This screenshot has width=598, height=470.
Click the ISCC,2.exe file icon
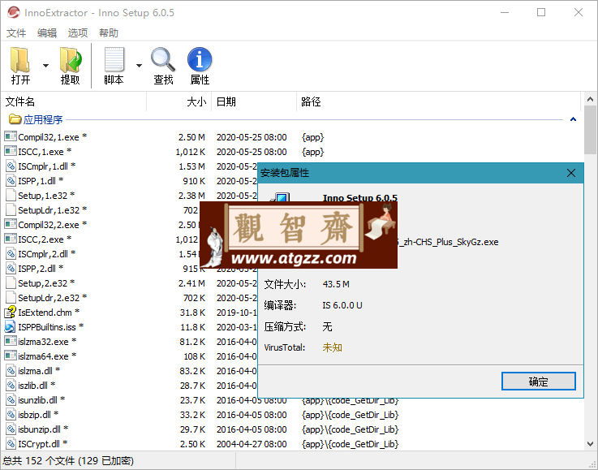(11, 239)
